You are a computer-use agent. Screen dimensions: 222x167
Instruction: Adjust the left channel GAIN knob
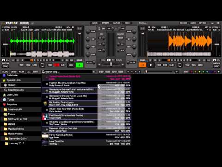(x=88, y=31)
